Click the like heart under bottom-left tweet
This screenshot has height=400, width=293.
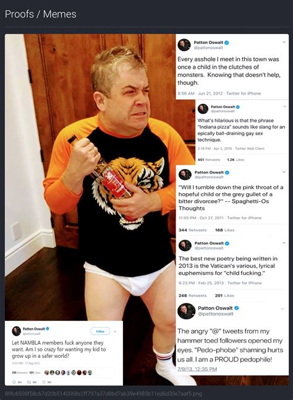43,382
